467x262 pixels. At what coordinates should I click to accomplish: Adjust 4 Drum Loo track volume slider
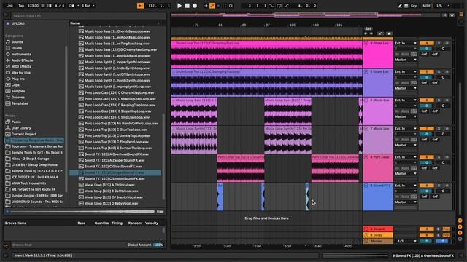click(426, 49)
